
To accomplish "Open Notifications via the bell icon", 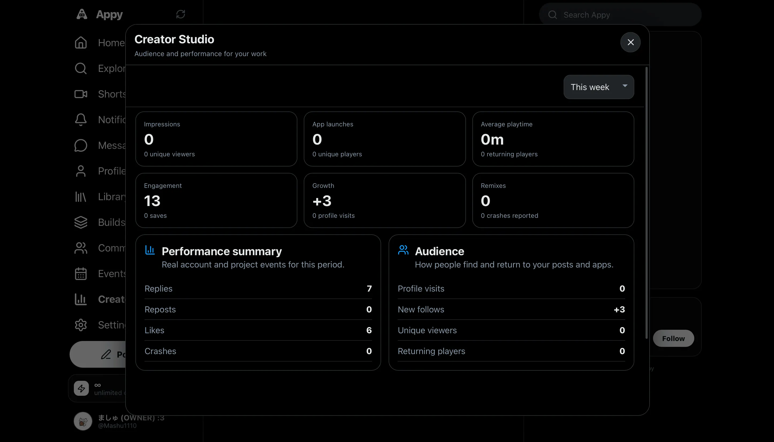I will coord(81,120).
